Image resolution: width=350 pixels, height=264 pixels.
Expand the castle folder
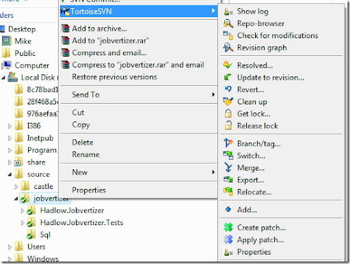(16, 187)
